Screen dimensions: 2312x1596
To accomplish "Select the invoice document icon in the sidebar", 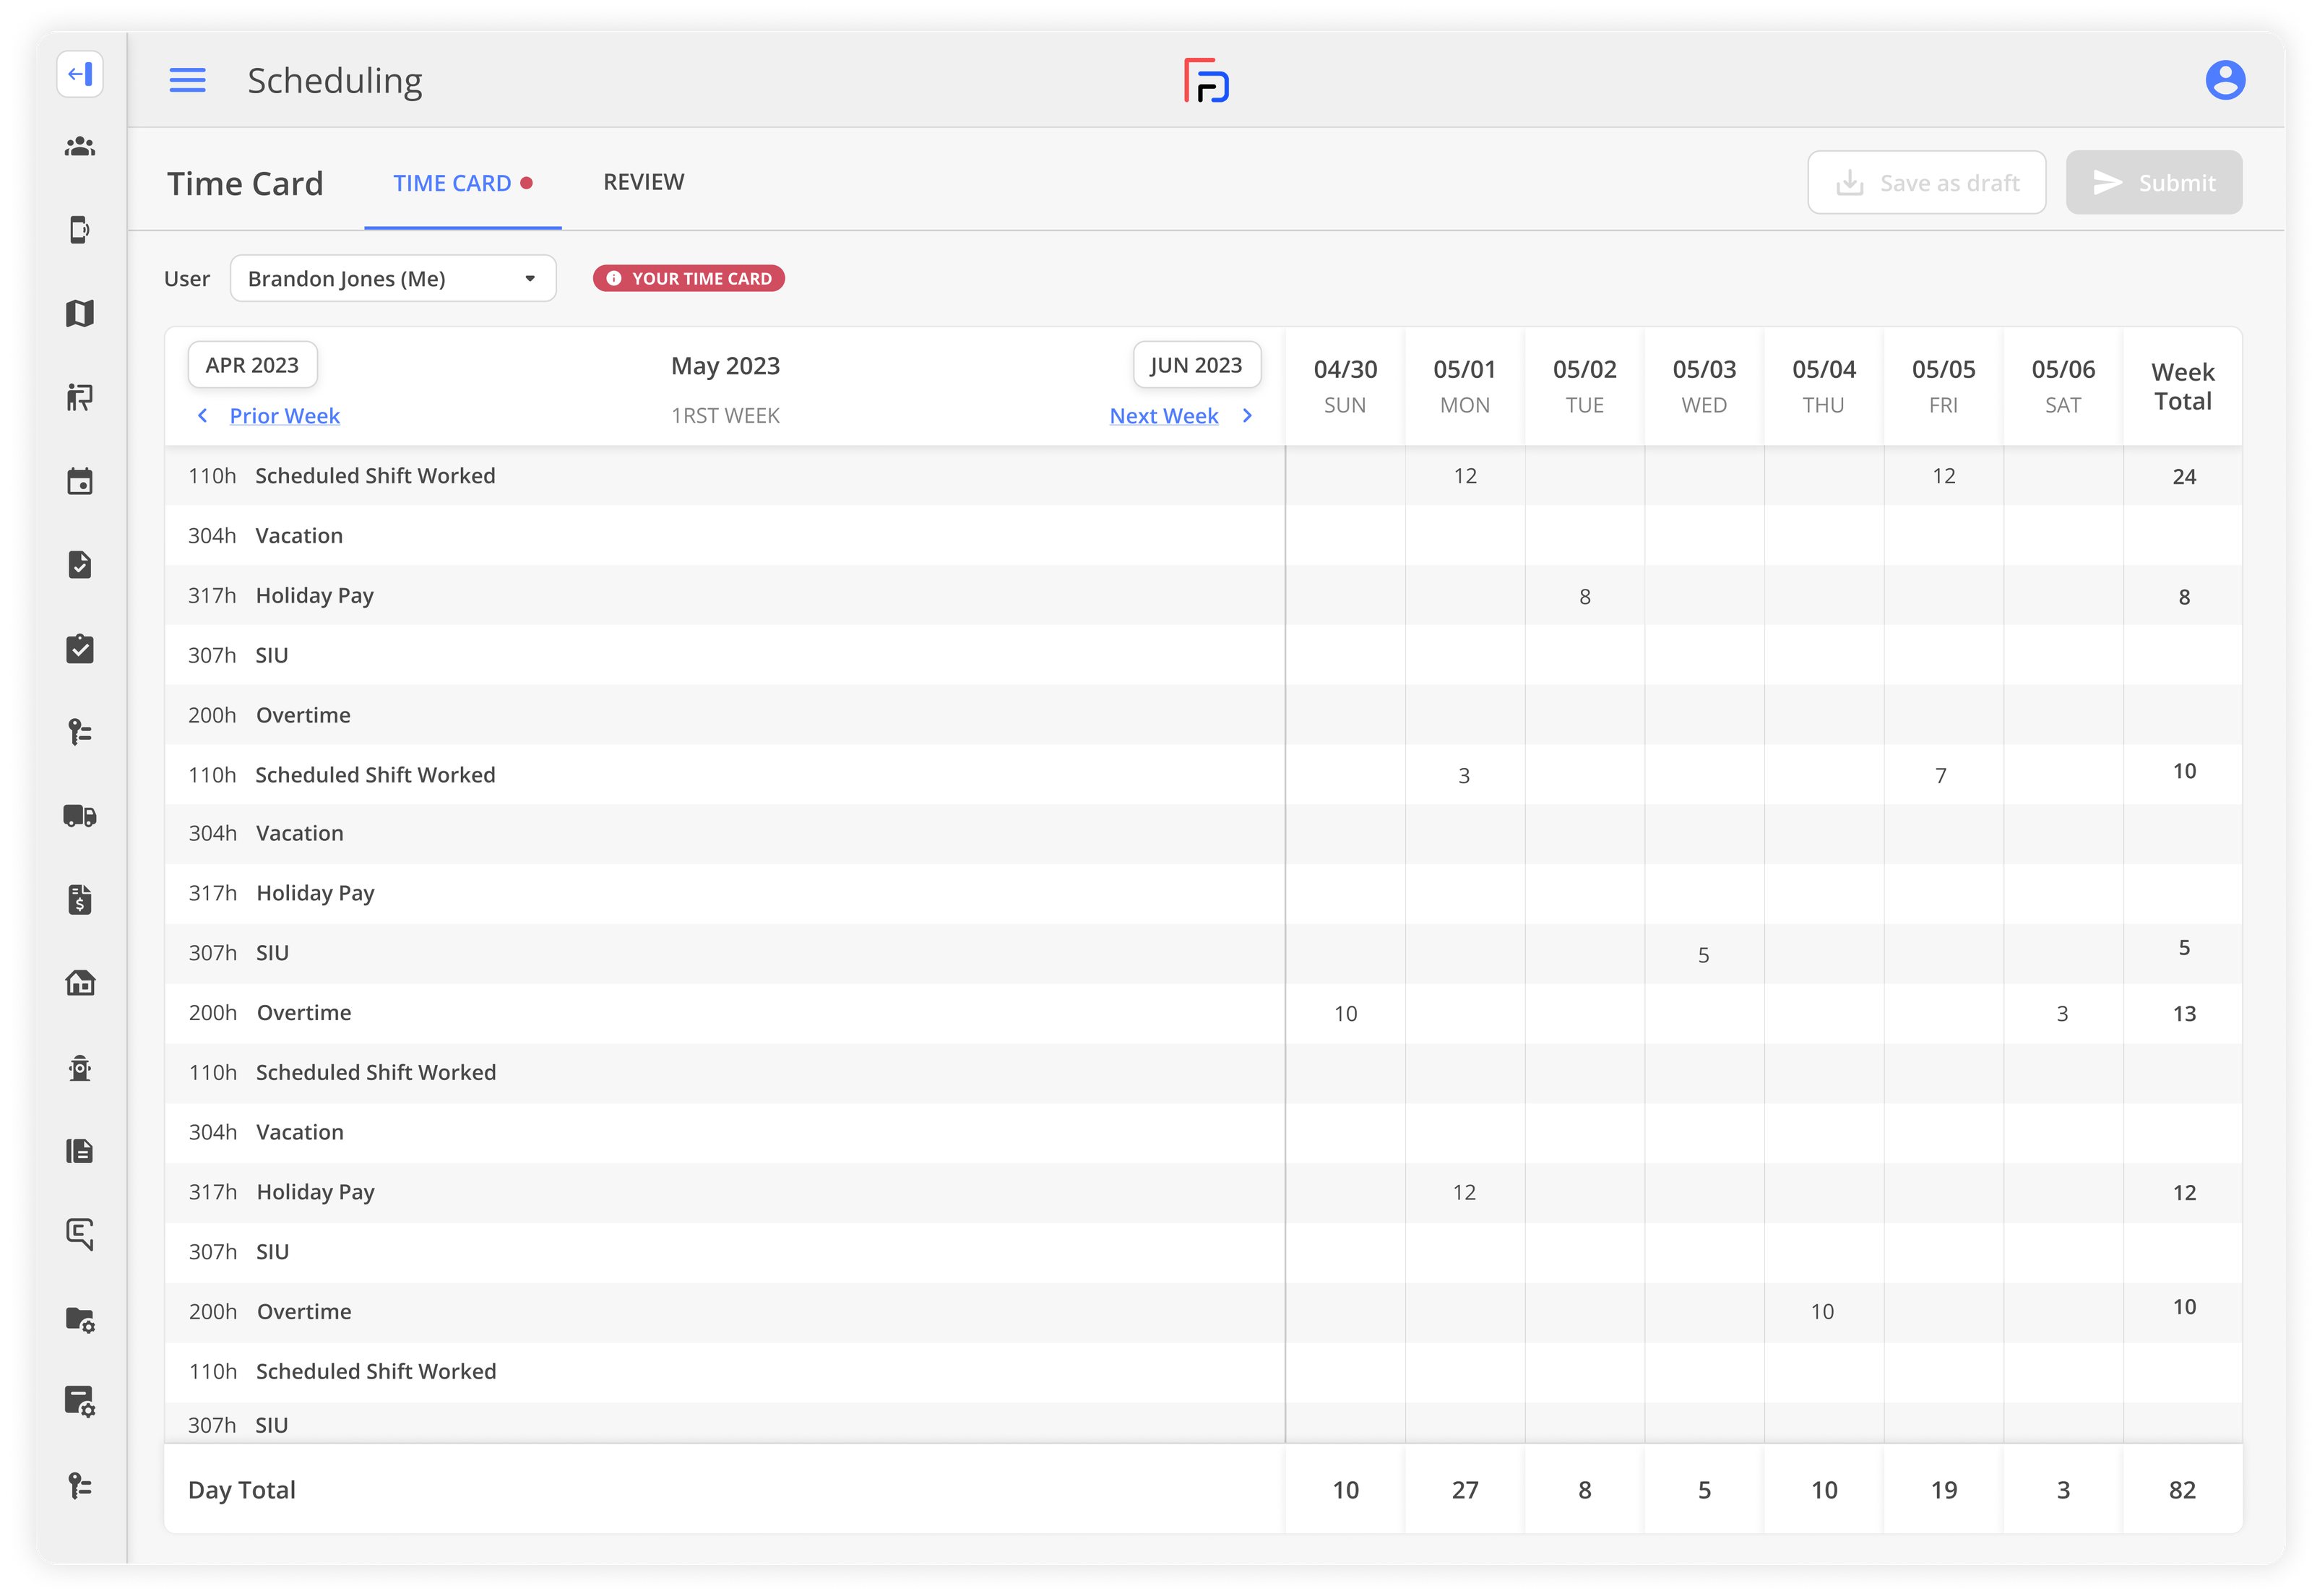I will pyautogui.click(x=80, y=899).
